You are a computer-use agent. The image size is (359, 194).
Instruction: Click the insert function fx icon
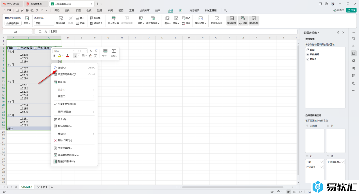pyautogui.click(x=46, y=32)
